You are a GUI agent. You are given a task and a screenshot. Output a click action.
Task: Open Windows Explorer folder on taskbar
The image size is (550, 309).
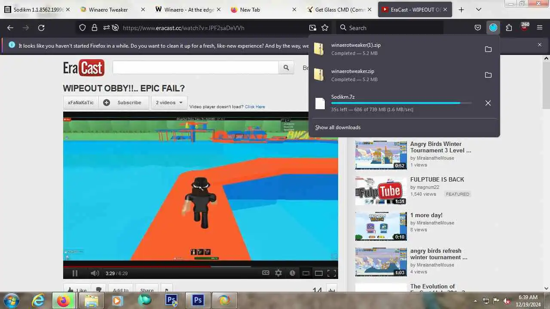click(91, 300)
